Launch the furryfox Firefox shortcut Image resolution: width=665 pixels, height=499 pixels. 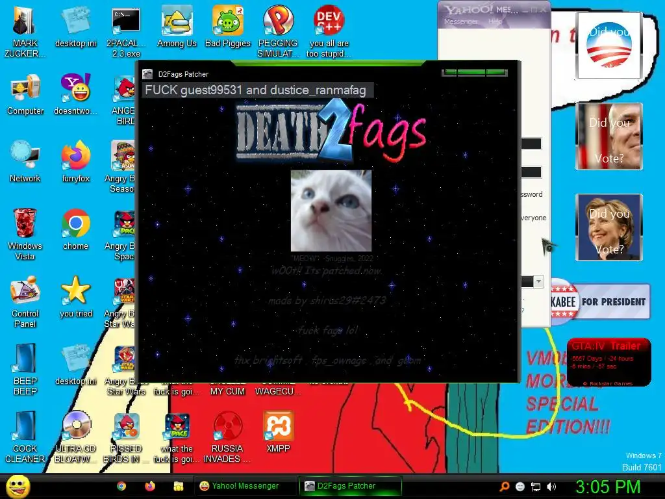[75, 162]
